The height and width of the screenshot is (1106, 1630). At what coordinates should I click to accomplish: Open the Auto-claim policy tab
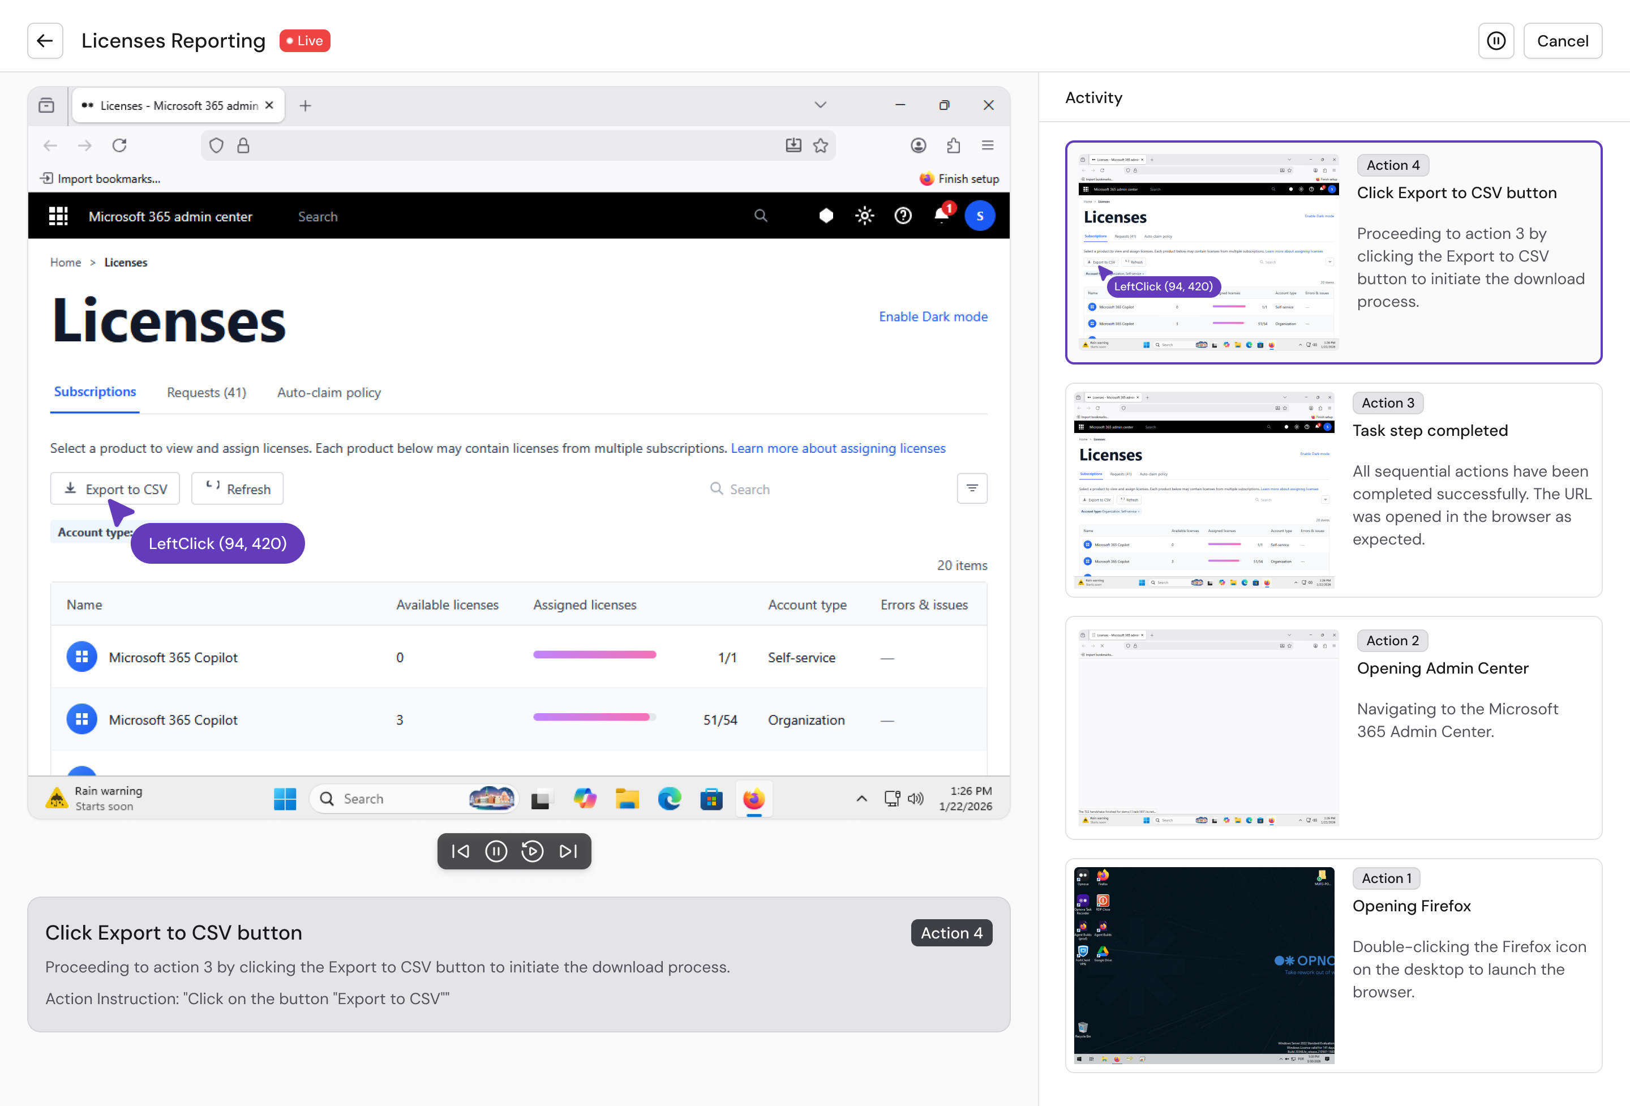point(328,393)
